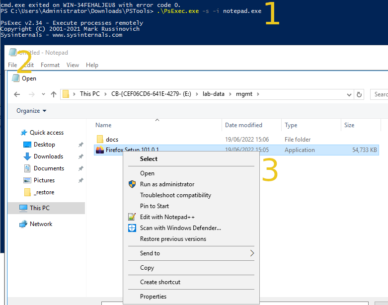Expand chevron after lab-data breadcrumb

click(x=230, y=94)
